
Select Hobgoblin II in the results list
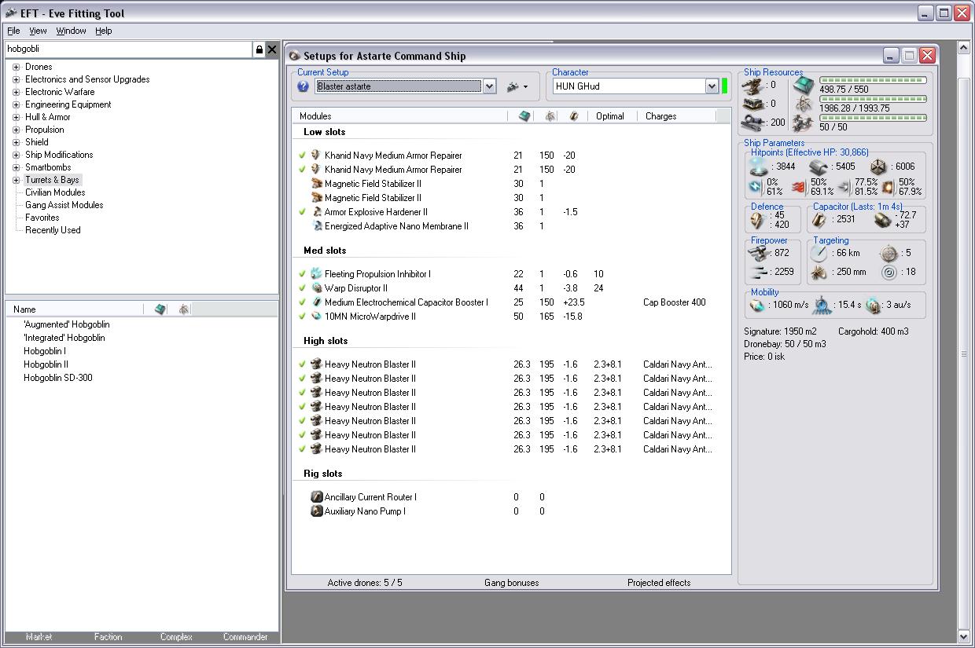pos(46,364)
